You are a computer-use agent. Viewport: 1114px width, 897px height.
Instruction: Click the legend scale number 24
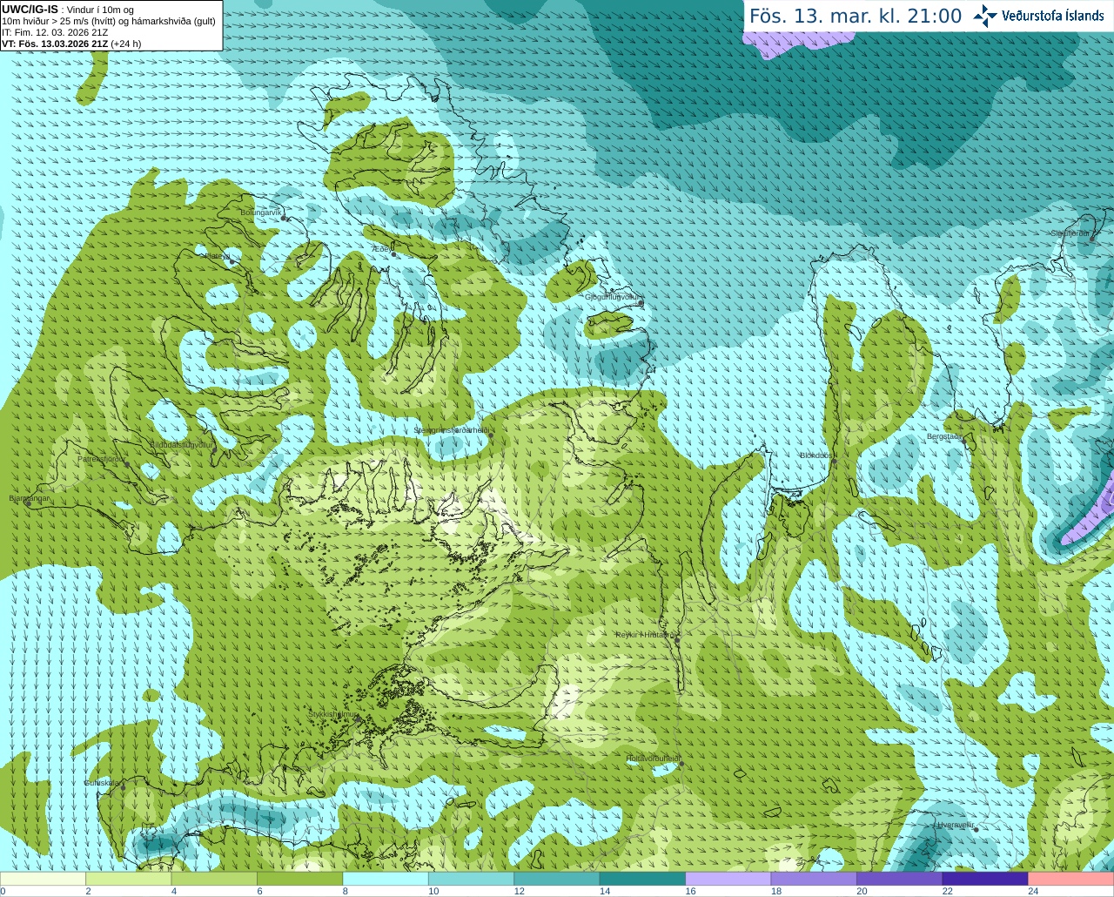[1033, 891]
